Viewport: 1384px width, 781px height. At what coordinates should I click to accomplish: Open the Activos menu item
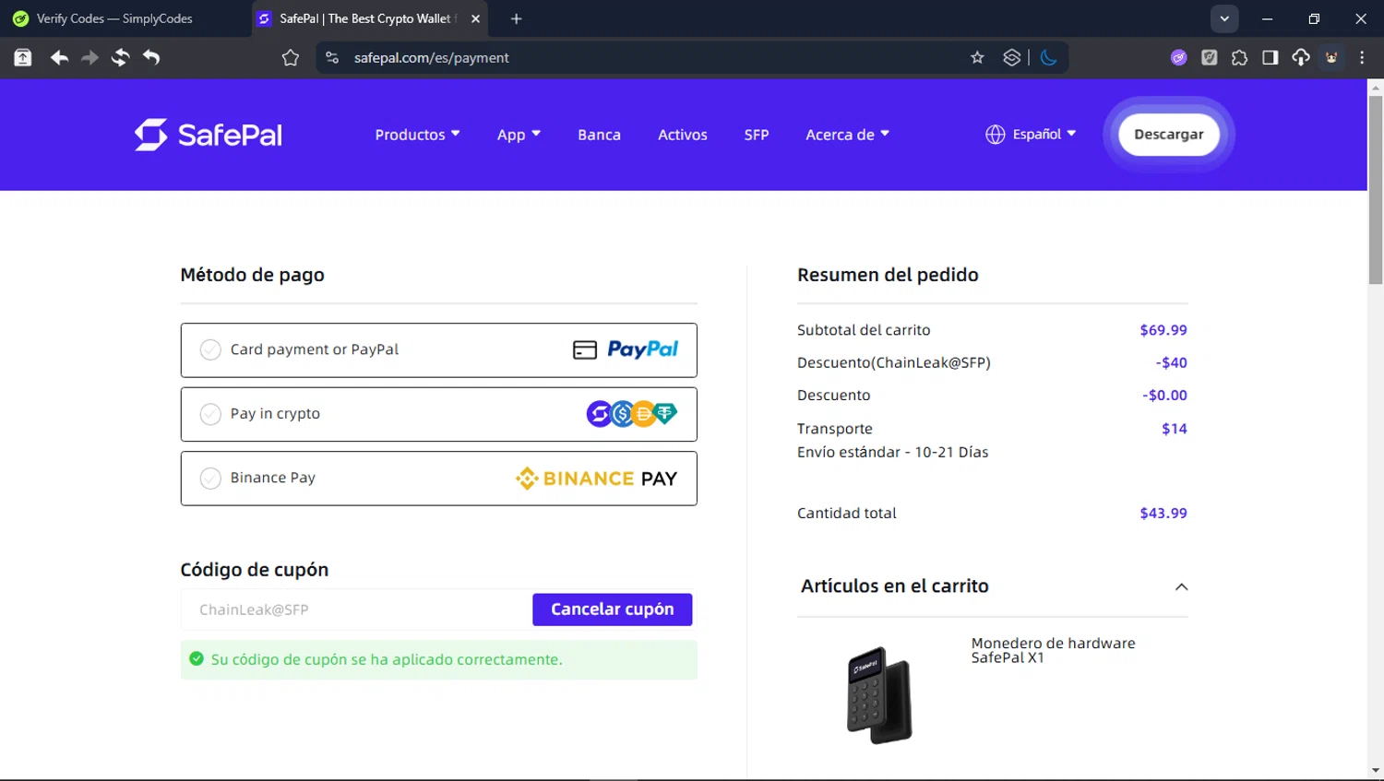click(x=683, y=135)
